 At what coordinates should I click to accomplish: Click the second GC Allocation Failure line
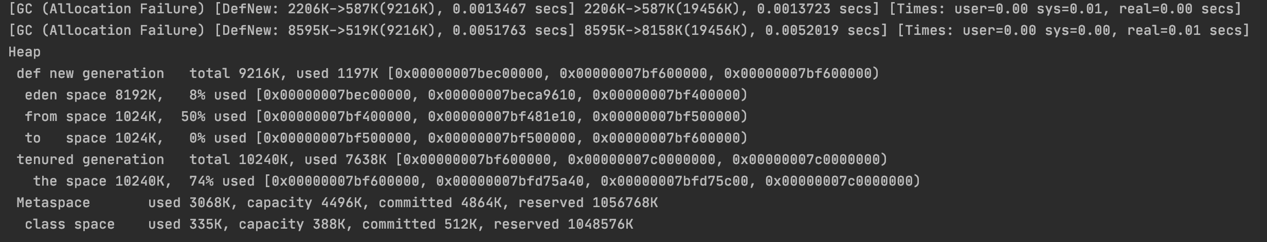(x=629, y=31)
